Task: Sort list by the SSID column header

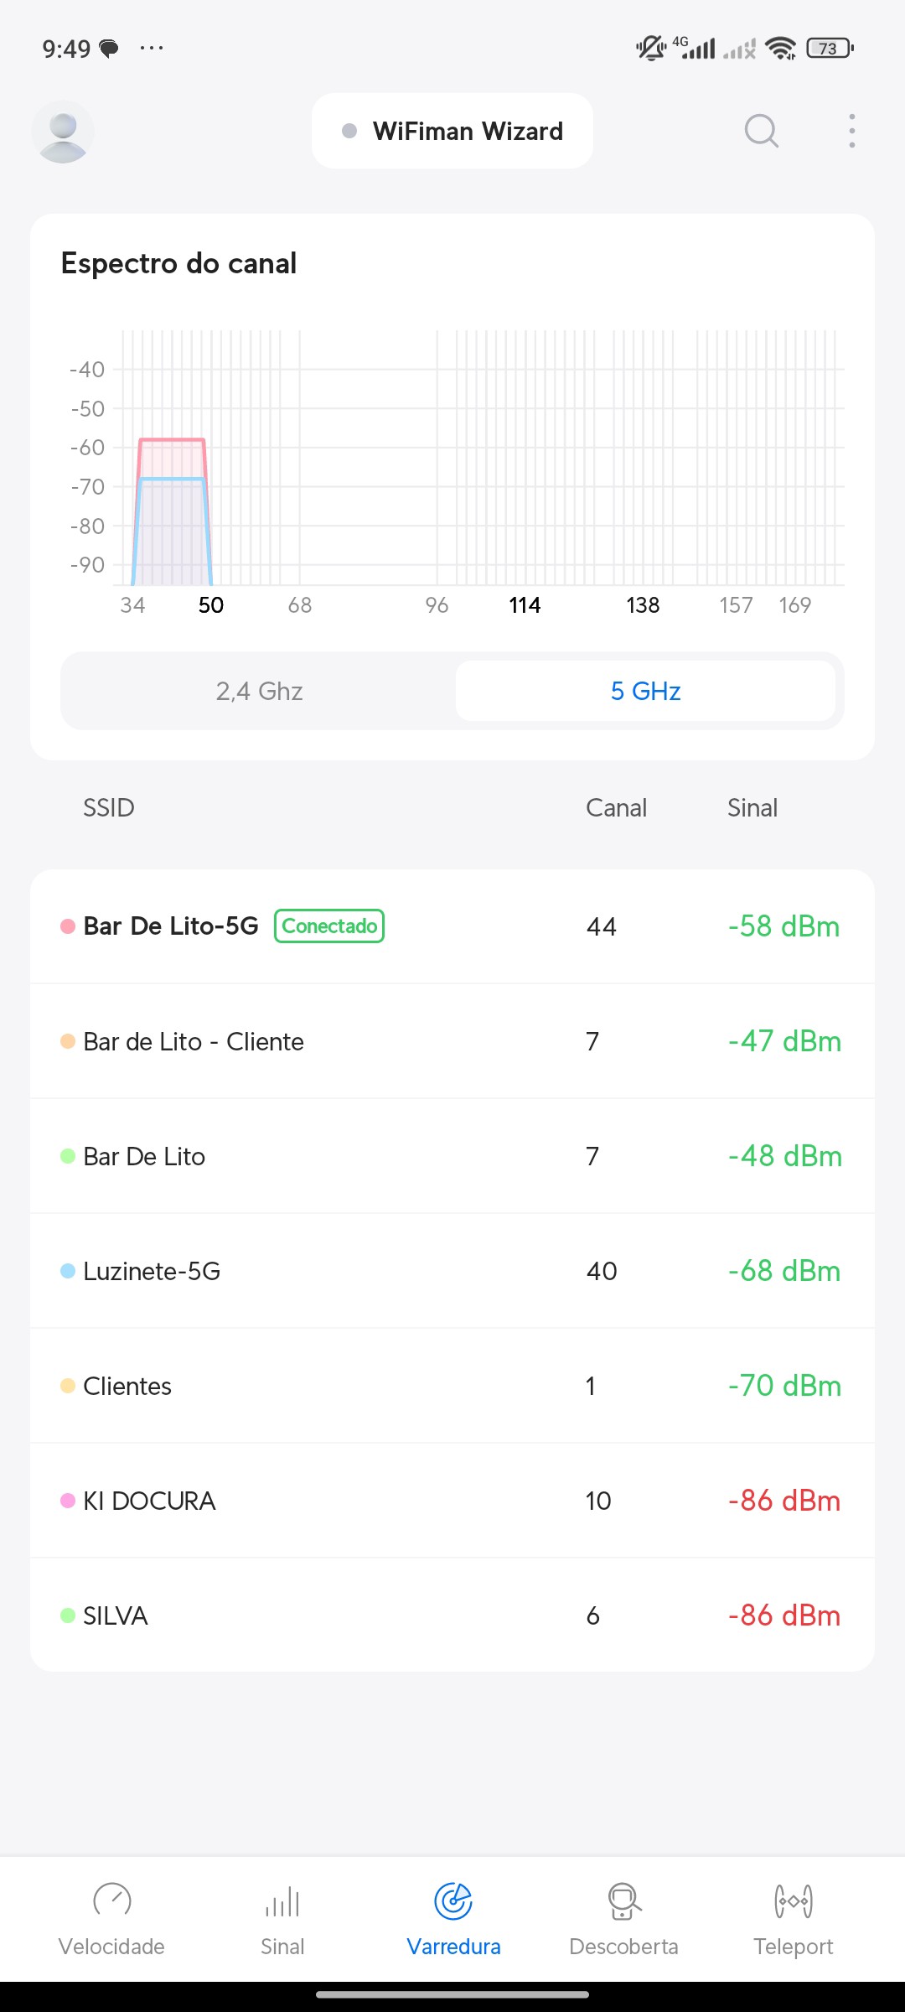Action: click(x=108, y=807)
